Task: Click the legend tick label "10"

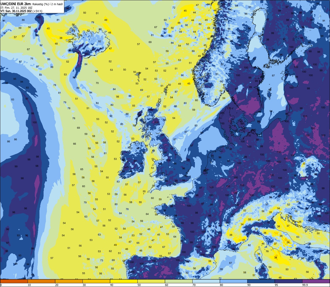Action: click(x=29, y=285)
